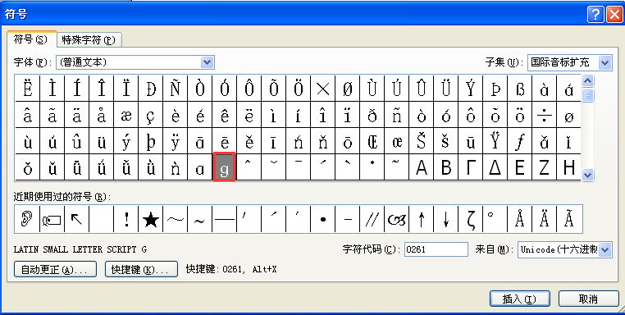The height and width of the screenshot is (315, 625).
Task: Select the Greek capital Delta Δ
Action: (x=495, y=167)
